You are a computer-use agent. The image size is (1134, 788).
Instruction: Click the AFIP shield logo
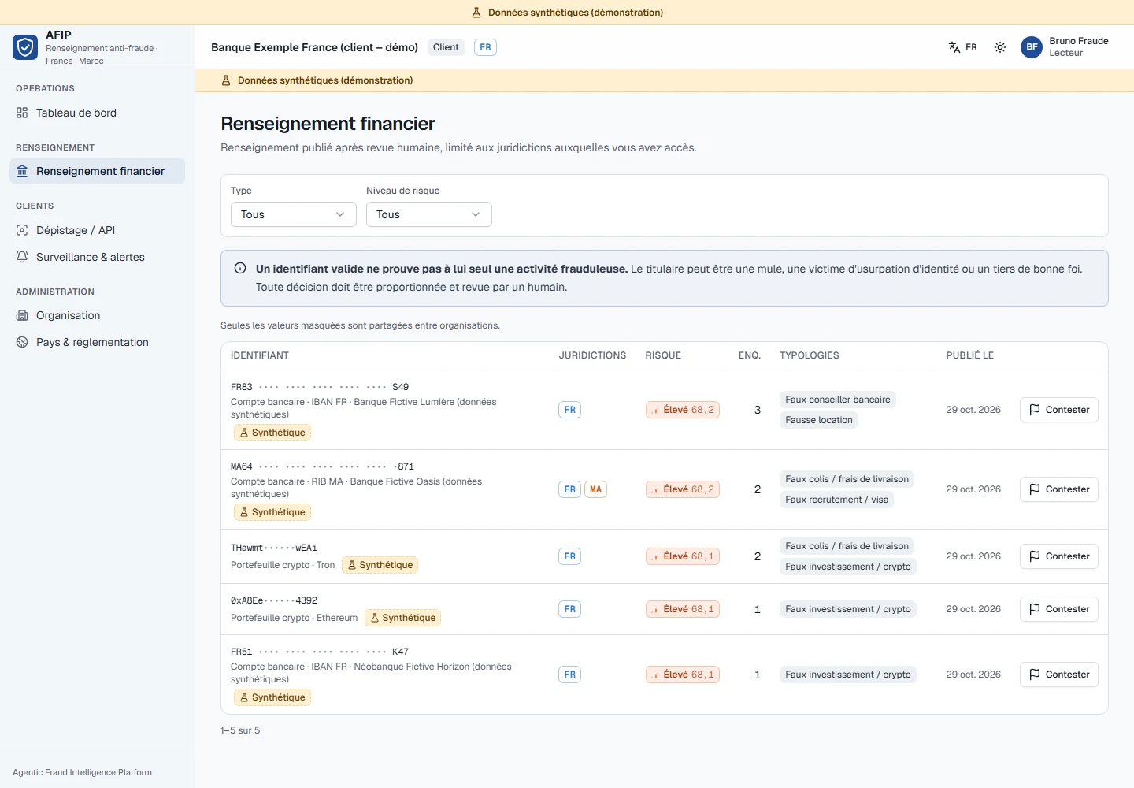[x=25, y=47]
